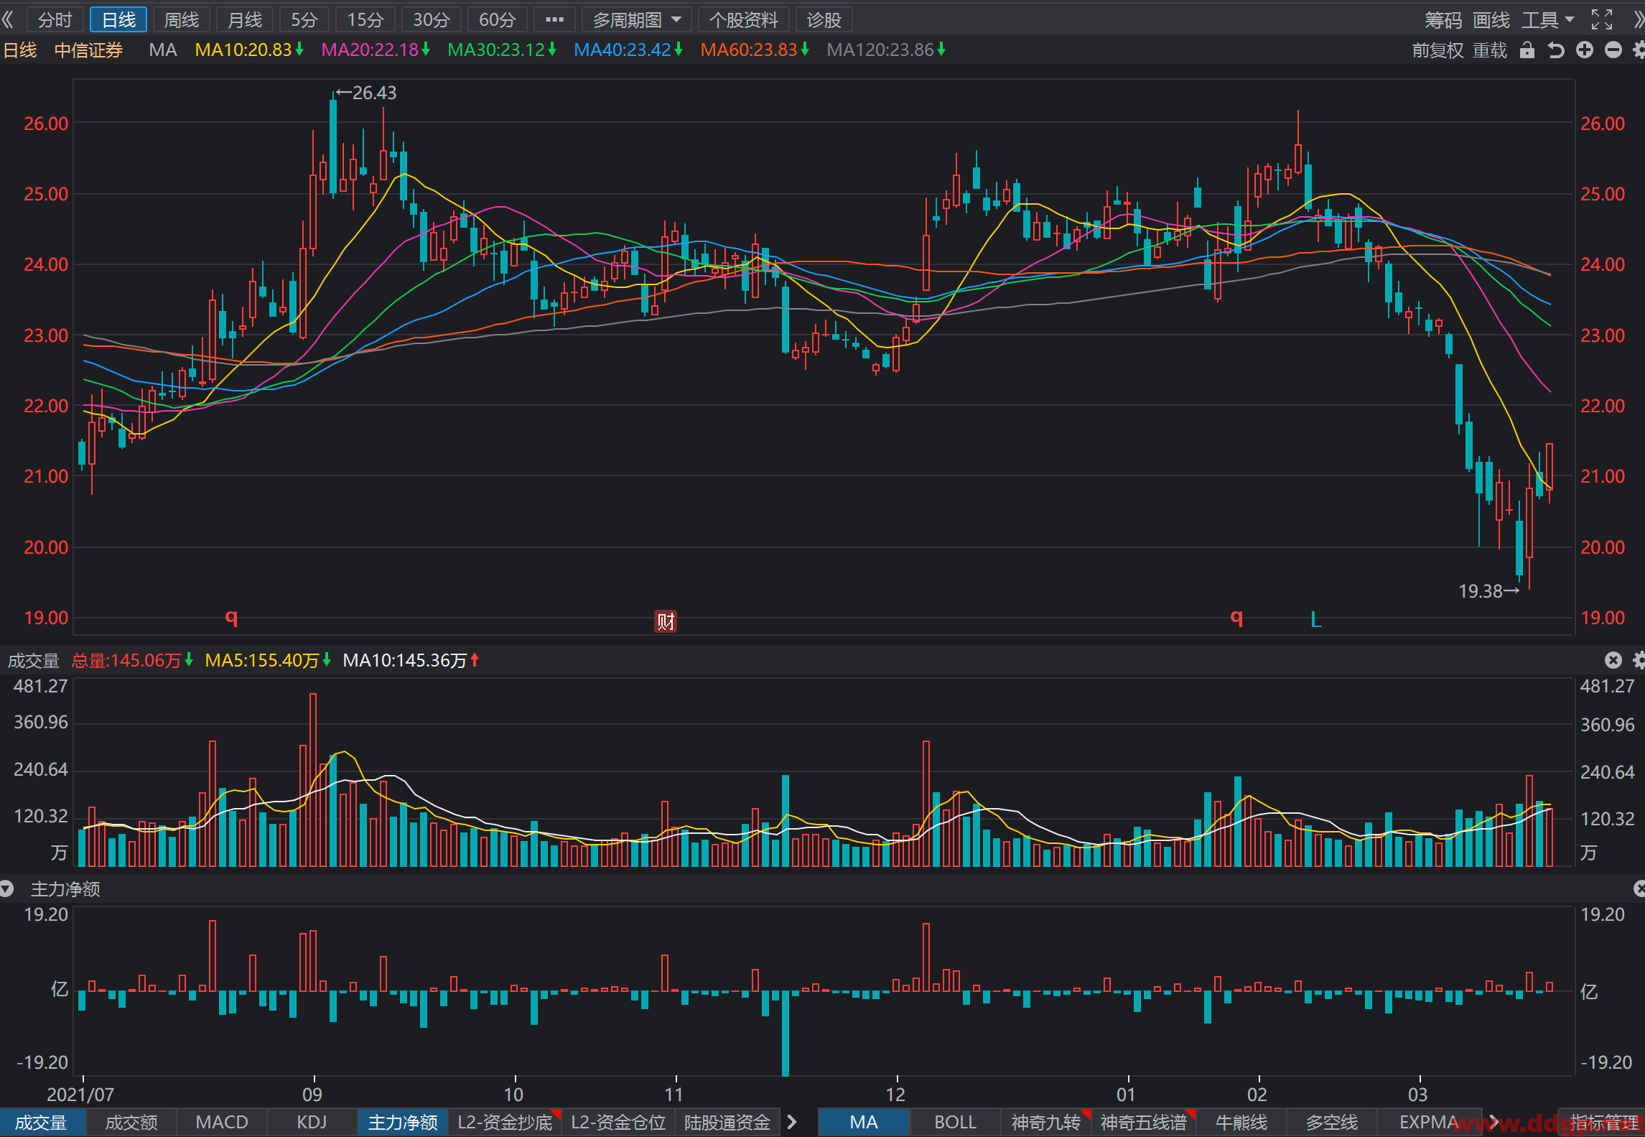Close the 成交量 volume panel
This screenshot has height=1137, width=1645.
coord(1613,660)
